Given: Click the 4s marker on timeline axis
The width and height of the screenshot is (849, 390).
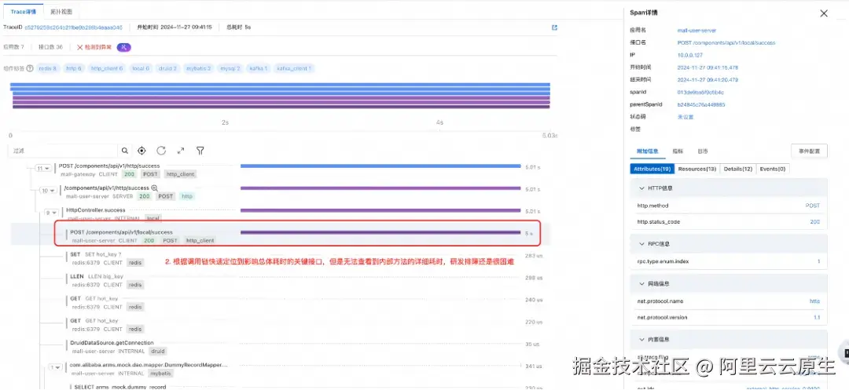Looking at the screenshot, I should (x=439, y=122).
